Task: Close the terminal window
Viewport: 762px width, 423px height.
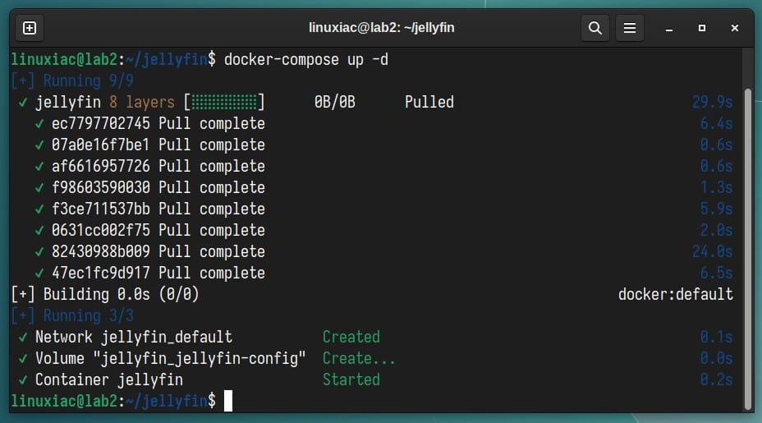Action: (734, 28)
